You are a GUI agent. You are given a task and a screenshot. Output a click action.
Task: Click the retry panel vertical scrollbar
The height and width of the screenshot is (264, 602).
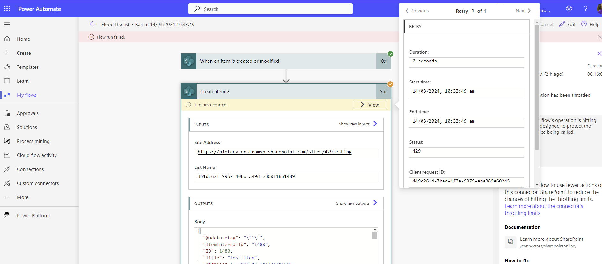(537, 87)
